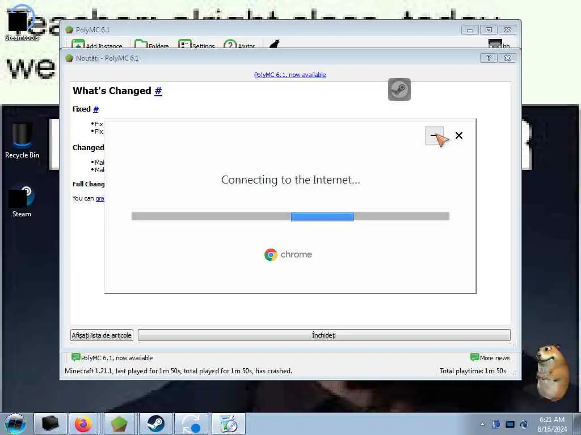Click the black box icon in taskbar
This screenshot has height=435, width=581.
tap(50, 424)
